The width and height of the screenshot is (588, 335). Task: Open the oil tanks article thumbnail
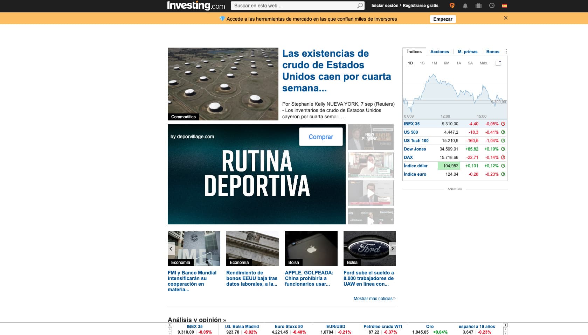pyautogui.click(x=223, y=84)
